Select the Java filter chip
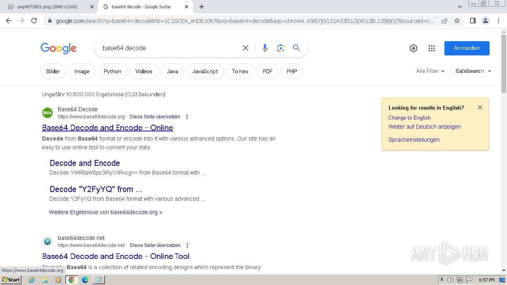 pos(172,71)
